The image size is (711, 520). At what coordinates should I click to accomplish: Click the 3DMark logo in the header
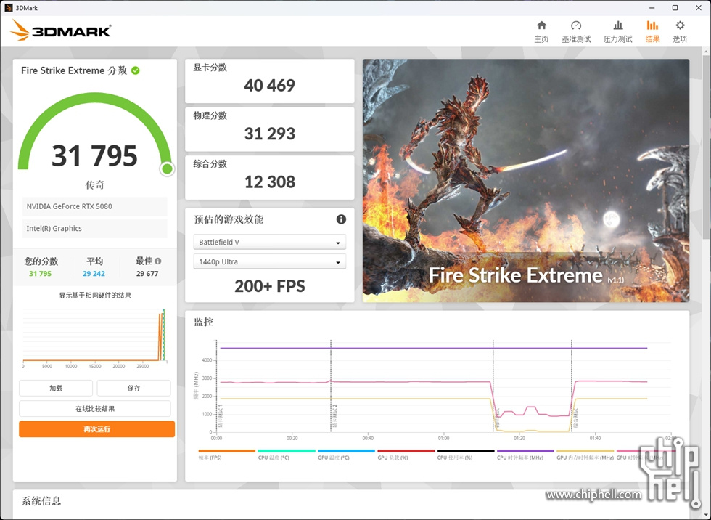click(62, 30)
